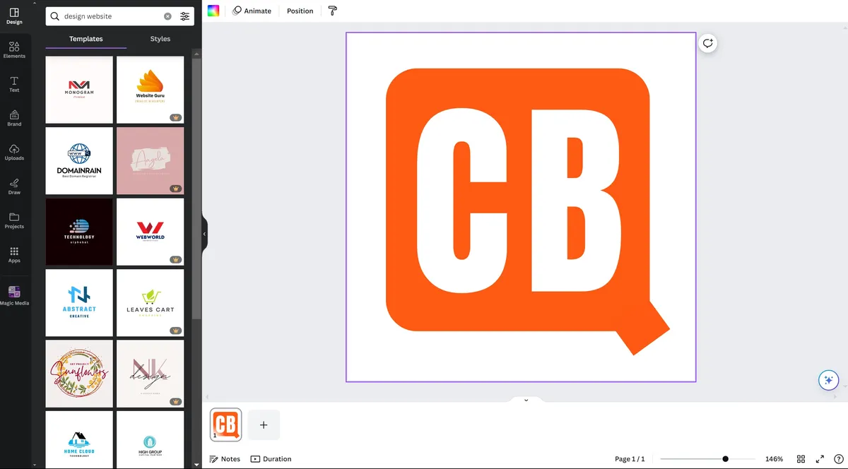Click the copy style paint roller icon
Image resolution: width=848 pixels, height=469 pixels.
tap(333, 11)
